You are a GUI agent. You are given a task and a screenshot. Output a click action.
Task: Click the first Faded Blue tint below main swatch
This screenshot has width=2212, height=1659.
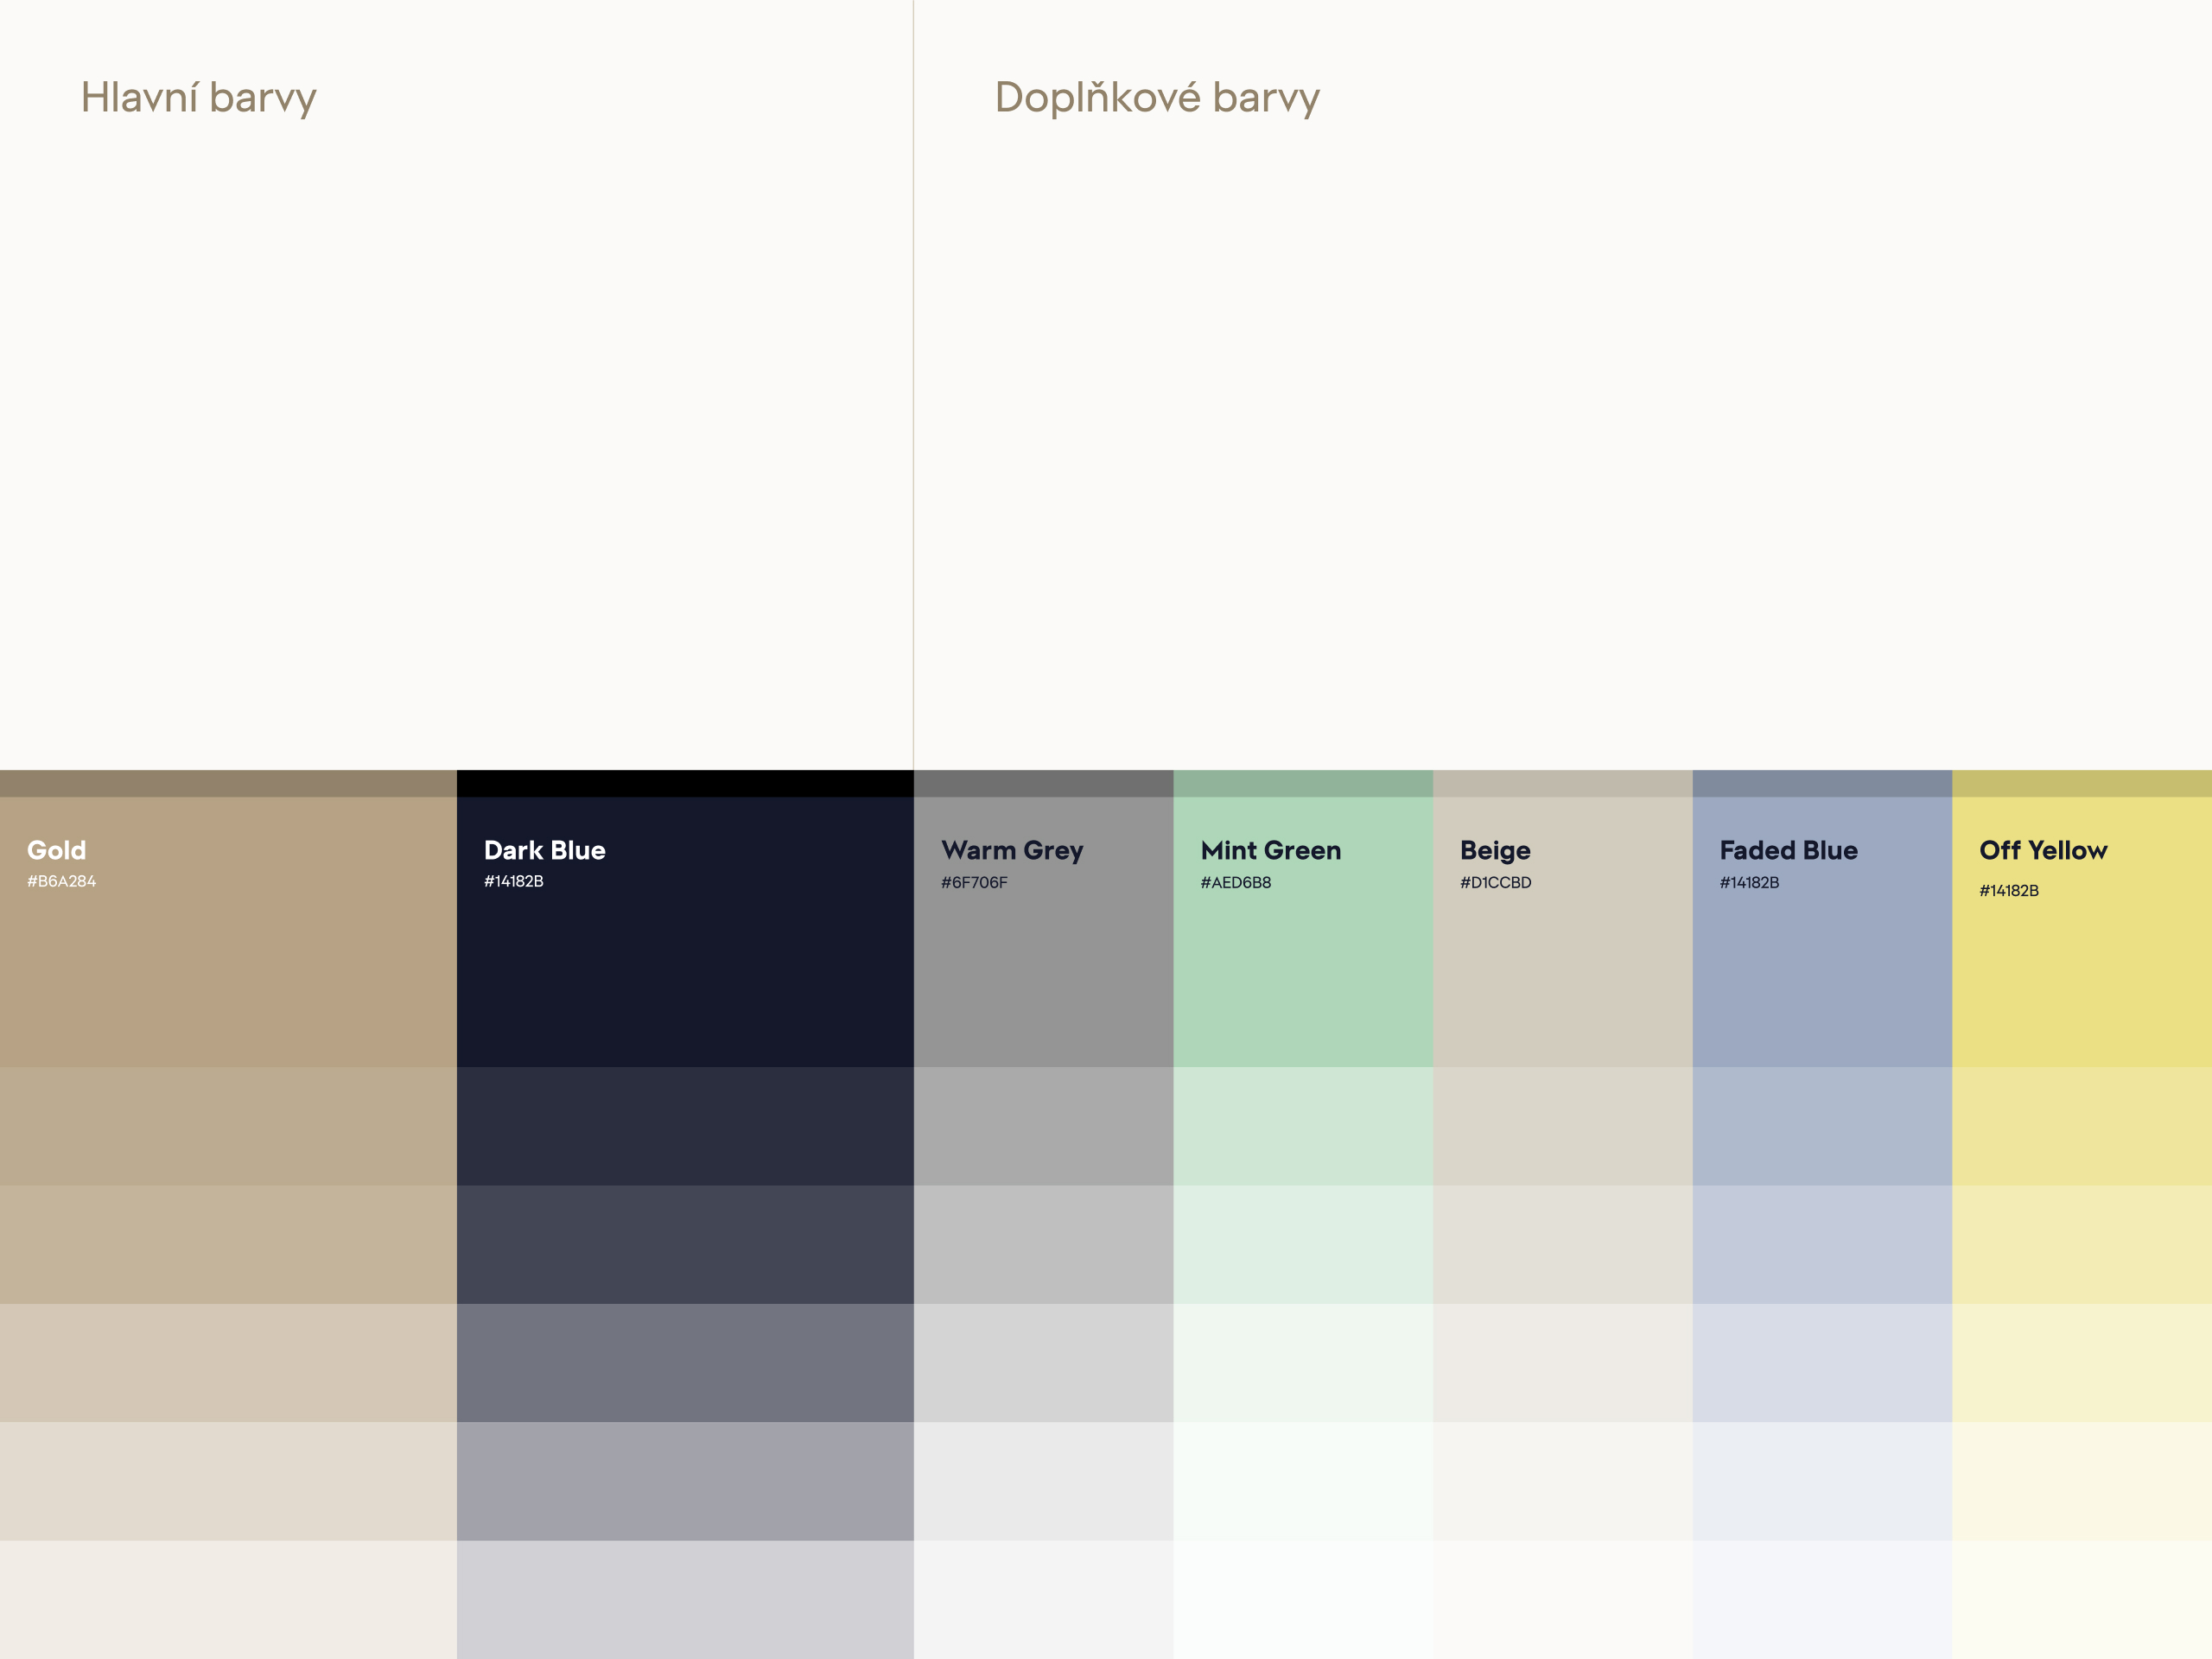(1822, 1126)
